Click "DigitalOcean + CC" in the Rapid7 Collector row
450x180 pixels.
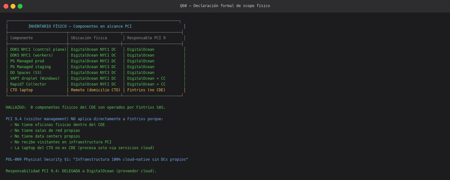(146, 84)
